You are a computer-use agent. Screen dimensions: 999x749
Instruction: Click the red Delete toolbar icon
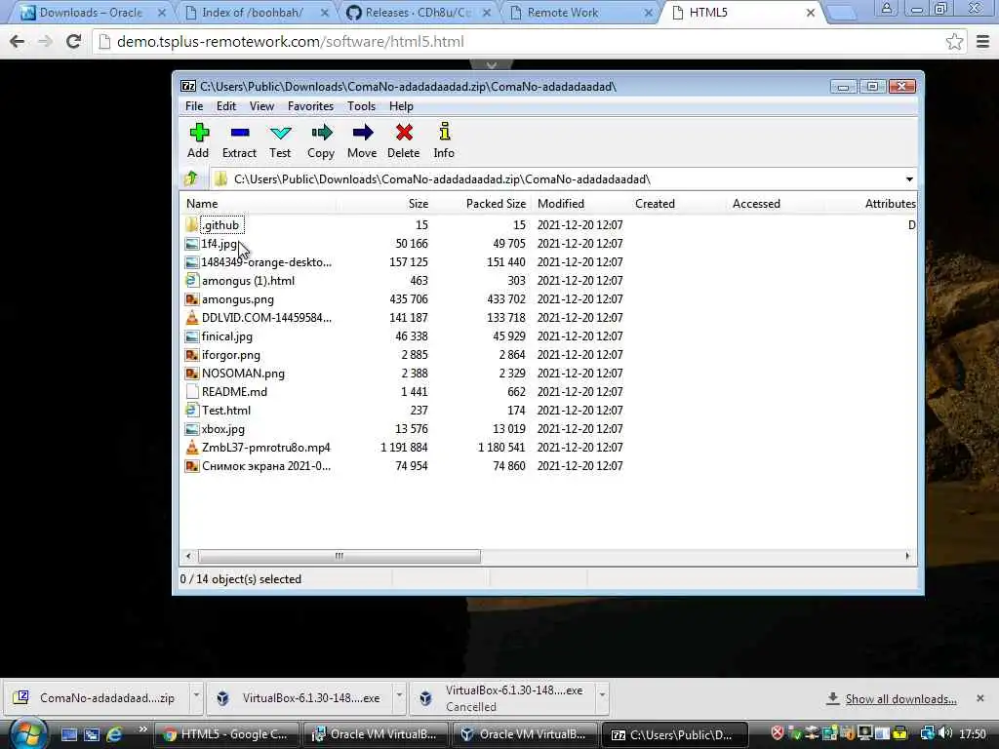[x=404, y=133]
